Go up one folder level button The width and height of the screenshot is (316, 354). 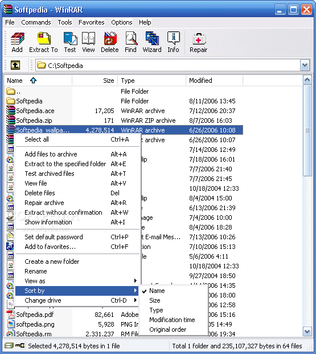pos(15,66)
